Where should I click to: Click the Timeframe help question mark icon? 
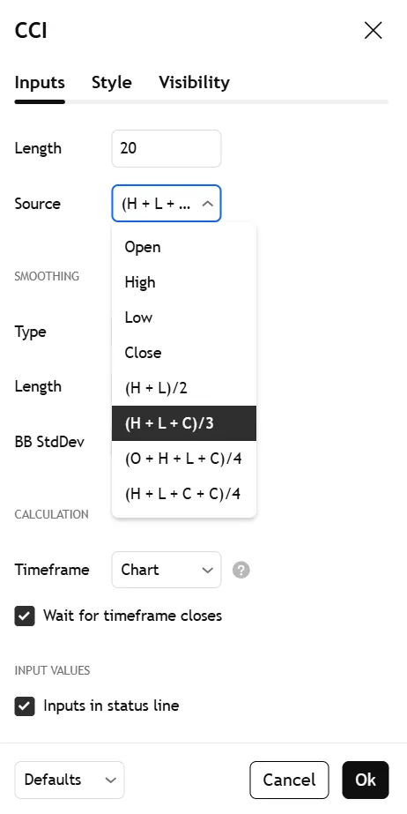(x=241, y=570)
